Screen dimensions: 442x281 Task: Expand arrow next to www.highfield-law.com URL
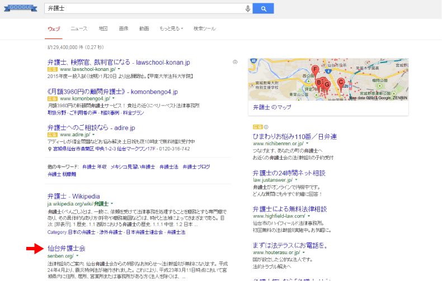[x=309, y=216]
